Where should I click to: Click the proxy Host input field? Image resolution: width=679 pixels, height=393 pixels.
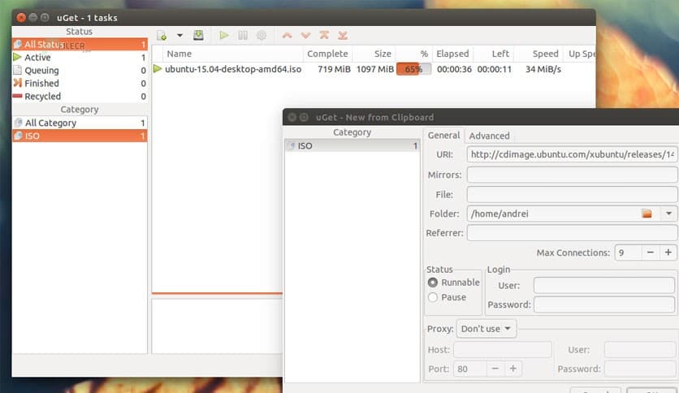[503, 350]
